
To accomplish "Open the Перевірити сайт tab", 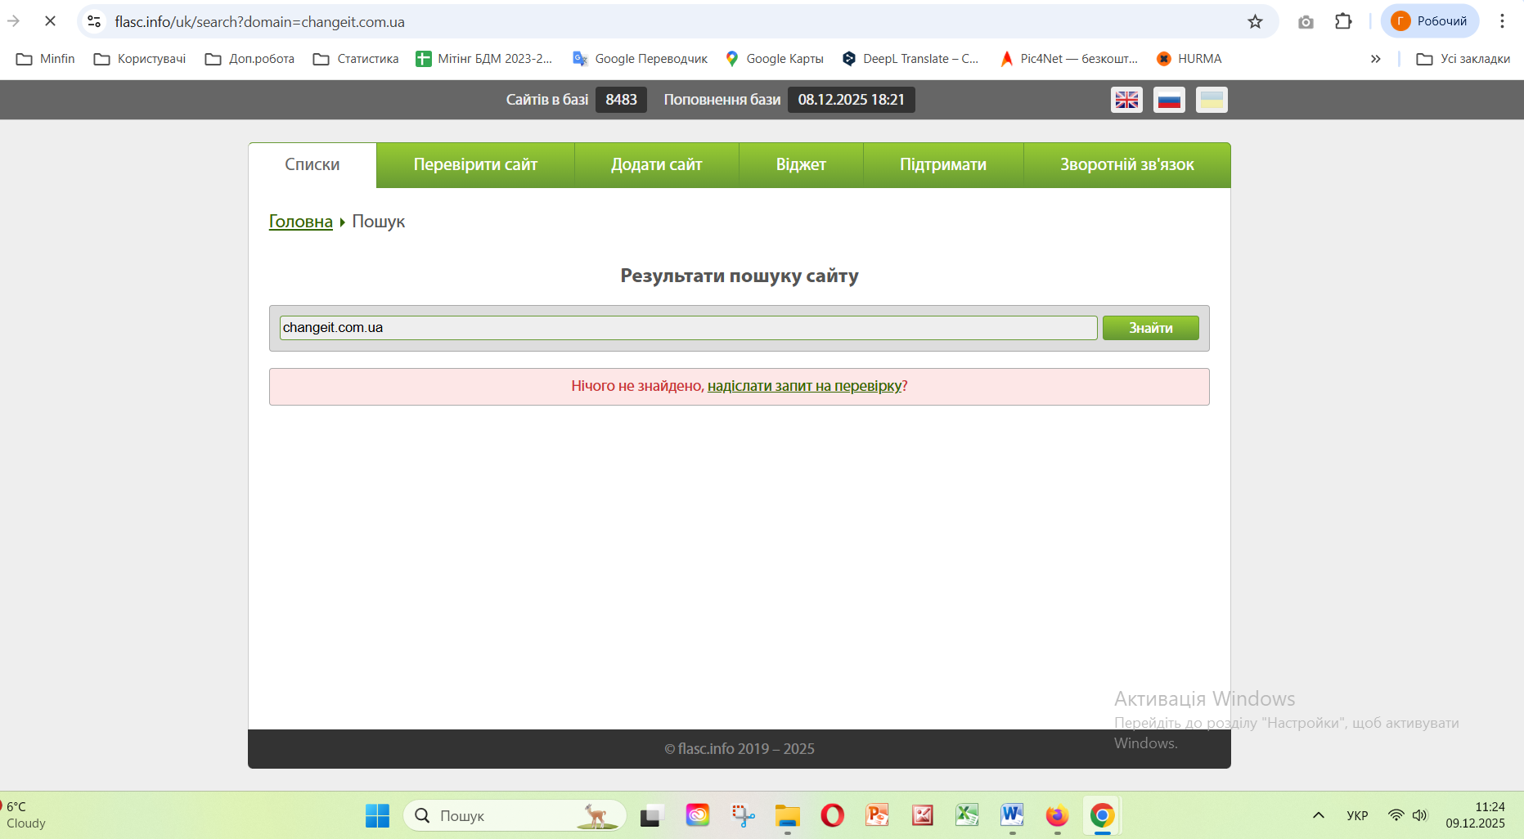I will click(475, 164).
